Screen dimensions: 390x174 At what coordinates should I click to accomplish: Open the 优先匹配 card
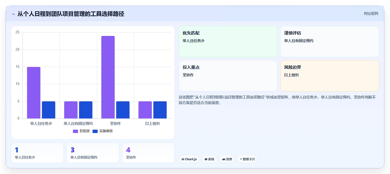(228, 42)
